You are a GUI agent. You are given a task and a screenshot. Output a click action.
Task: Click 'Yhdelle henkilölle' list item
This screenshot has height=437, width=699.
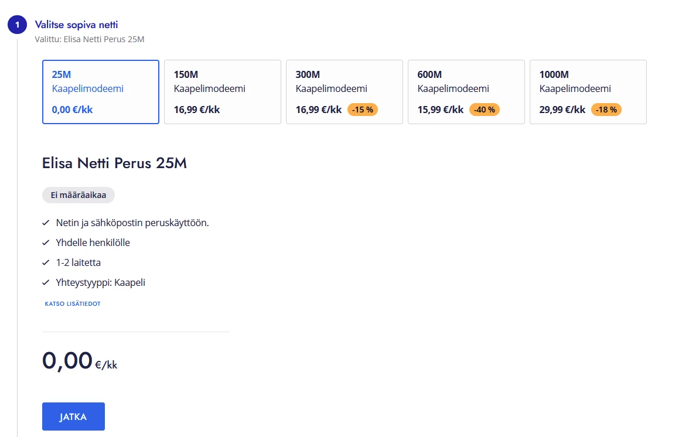click(x=93, y=243)
